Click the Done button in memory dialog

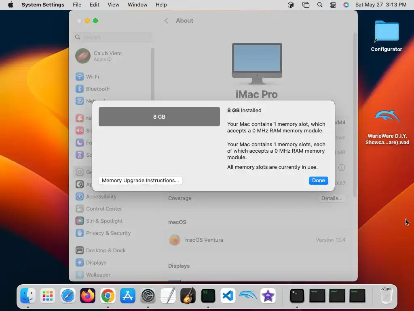point(319,180)
